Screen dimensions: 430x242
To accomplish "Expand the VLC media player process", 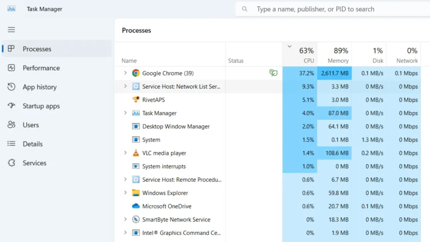I will pyautogui.click(x=125, y=153).
